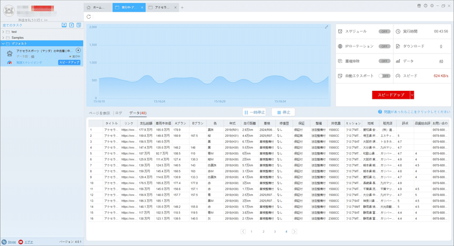The image size is (454, 246).
Task: Click the Skype link text in the status bar
Action: point(12,242)
